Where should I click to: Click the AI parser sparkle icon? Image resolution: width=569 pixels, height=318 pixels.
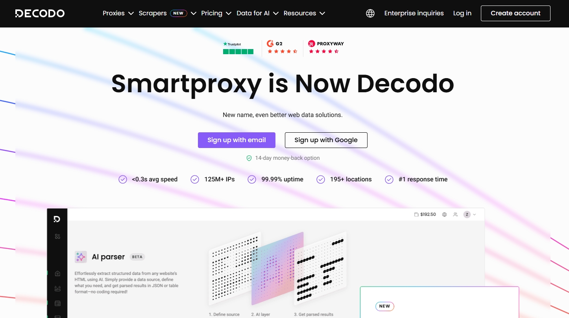(x=81, y=257)
